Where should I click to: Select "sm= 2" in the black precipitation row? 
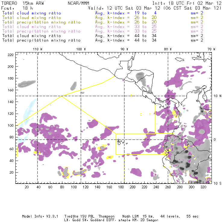(x=197, y=40)
